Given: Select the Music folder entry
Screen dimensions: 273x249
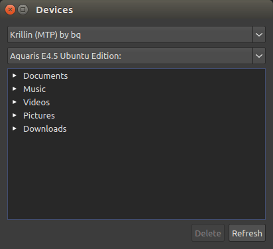Looking at the screenshot, I should click(x=34, y=89).
